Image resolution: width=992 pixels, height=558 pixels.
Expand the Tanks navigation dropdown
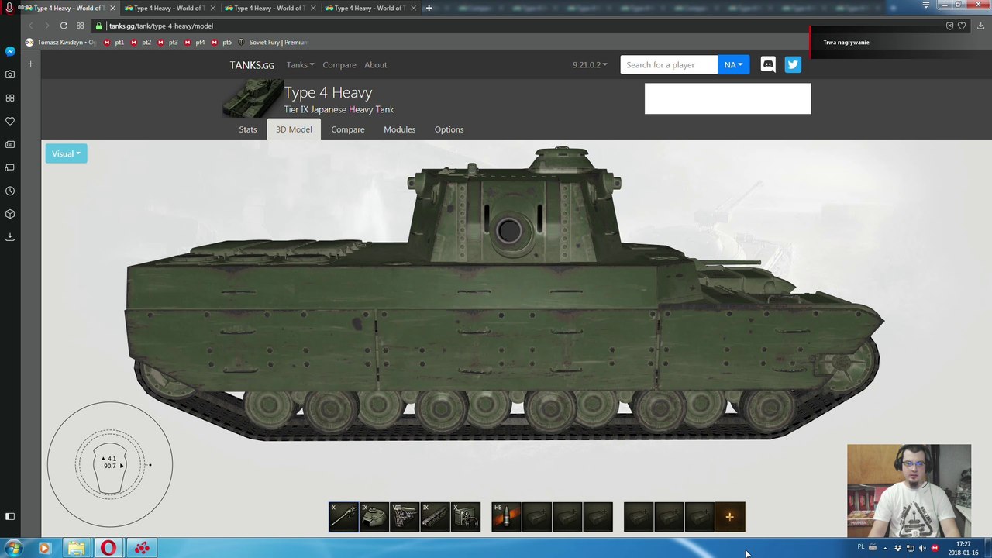tap(300, 65)
